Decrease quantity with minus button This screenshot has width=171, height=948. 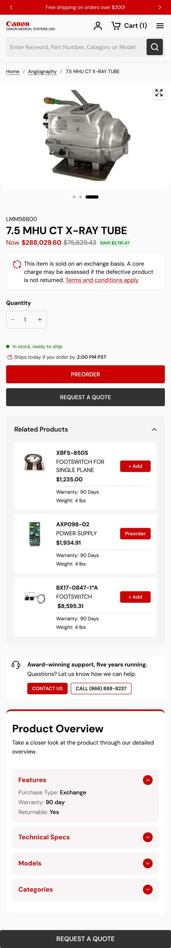(x=13, y=320)
